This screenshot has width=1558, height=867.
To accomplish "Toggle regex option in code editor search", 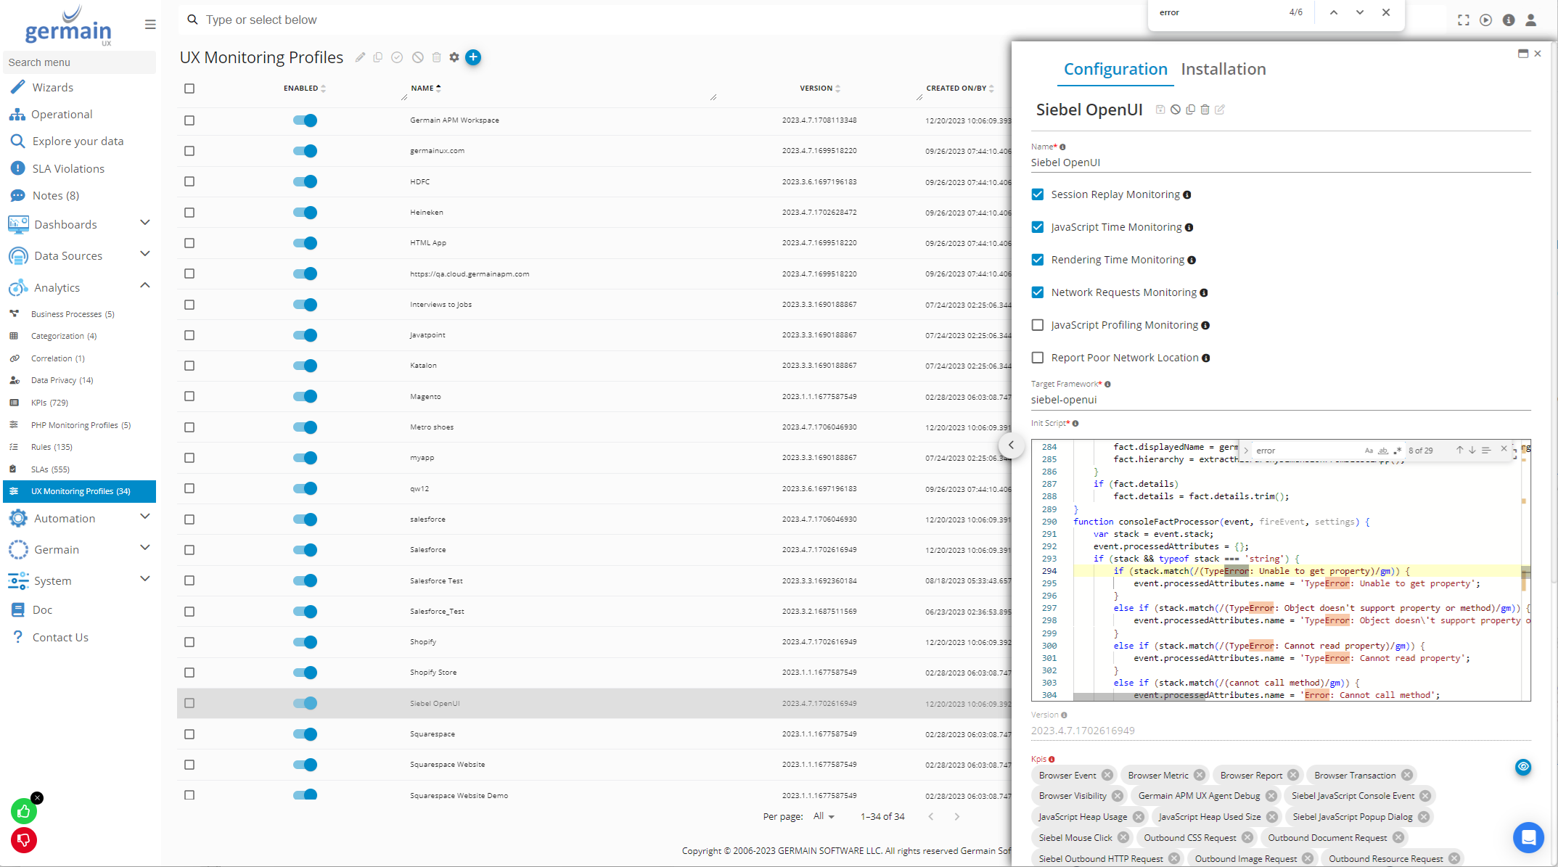I will [x=1398, y=451].
